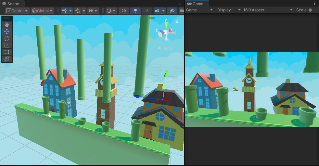319x166 pixels.
Task: Open the Global handle rotation dropdown
Action: 43,11
